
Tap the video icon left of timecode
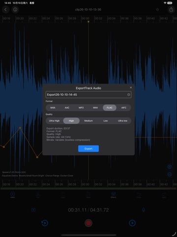point(33,210)
